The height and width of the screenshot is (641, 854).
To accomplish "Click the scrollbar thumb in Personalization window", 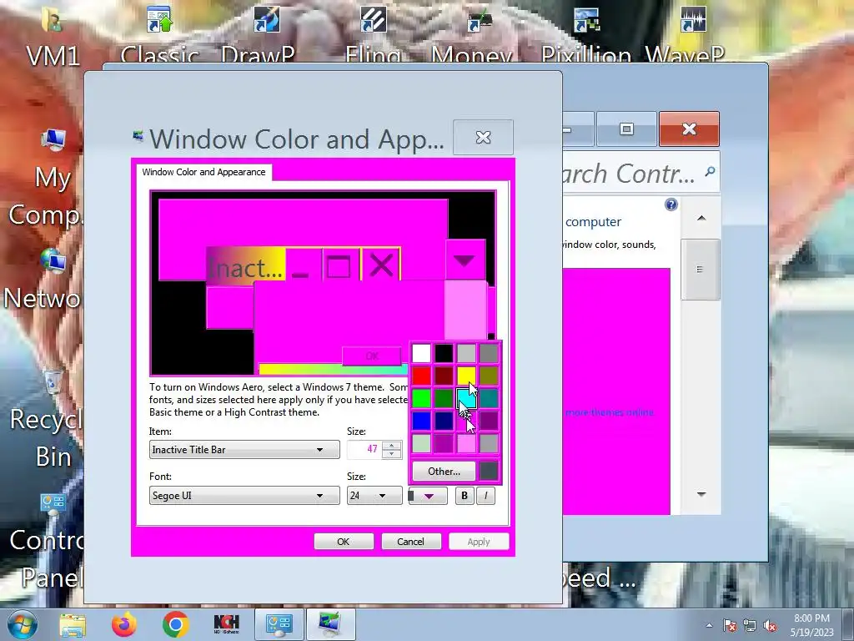I will (701, 270).
